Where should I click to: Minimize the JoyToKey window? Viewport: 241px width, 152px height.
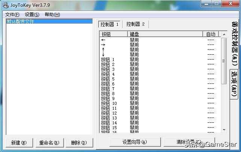tap(206, 4)
